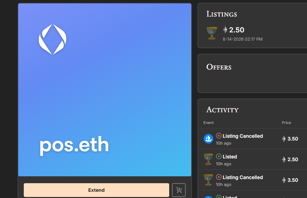307x198 pixels.
Task: Click the Ethereum icon beside 2.50 listing
Action: [x=225, y=30]
